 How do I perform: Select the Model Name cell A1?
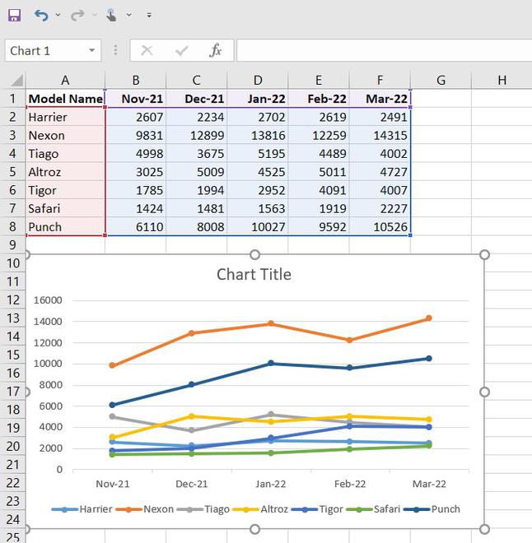(x=65, y=99)
